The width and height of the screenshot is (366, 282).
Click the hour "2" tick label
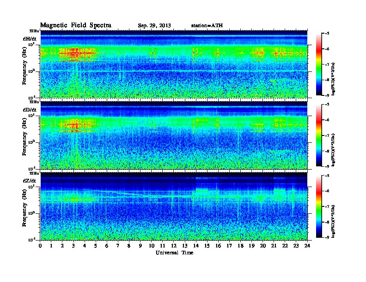[x=62, y=246]
